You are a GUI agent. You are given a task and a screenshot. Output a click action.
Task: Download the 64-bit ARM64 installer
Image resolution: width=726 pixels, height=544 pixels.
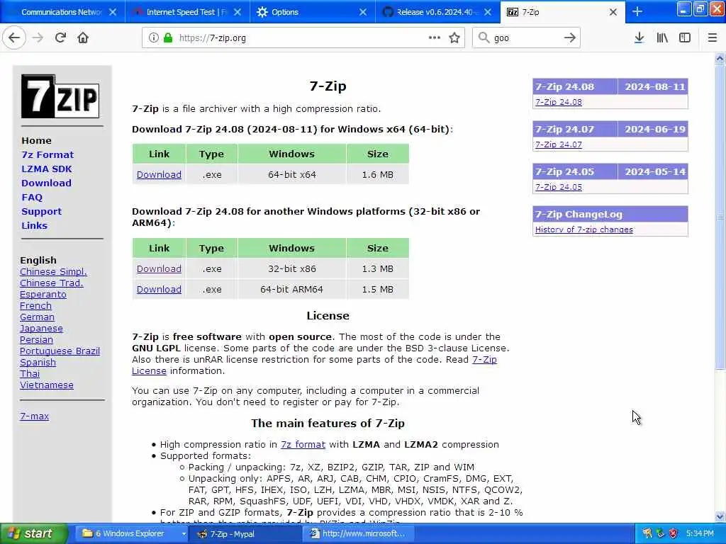coord(159,289)
